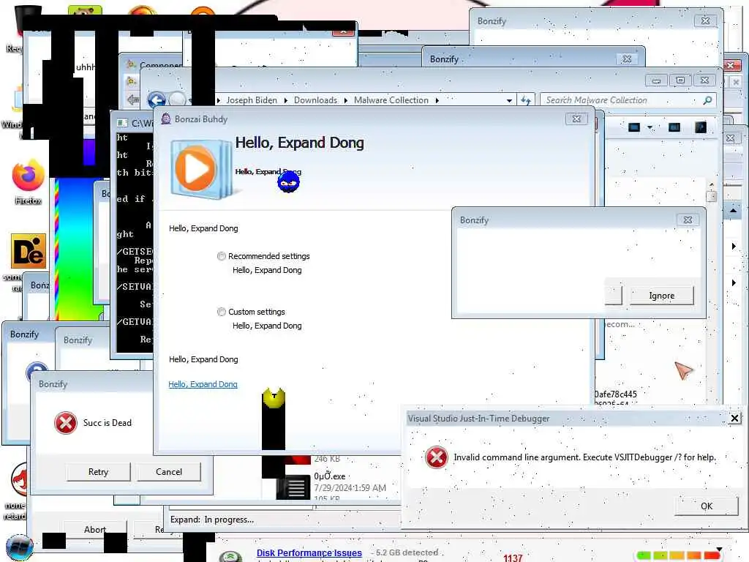The image size is (749, 562).
Task: Expand the address bar history dropdown
Action: (509, 100)
